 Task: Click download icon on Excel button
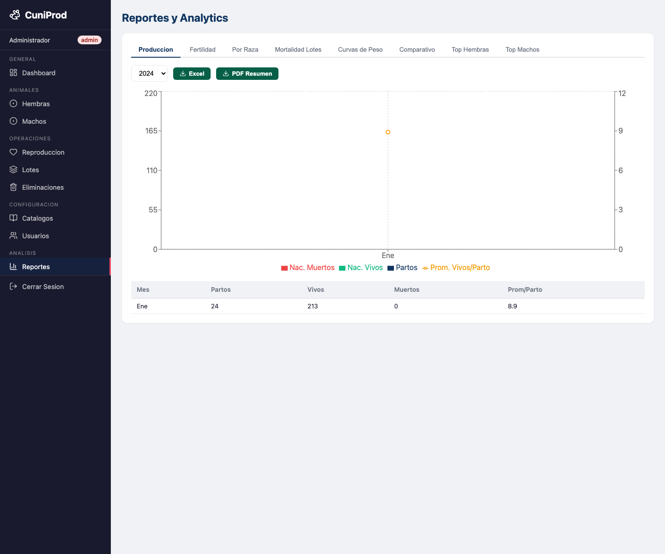pyautogui.click(x=183, y=73)
